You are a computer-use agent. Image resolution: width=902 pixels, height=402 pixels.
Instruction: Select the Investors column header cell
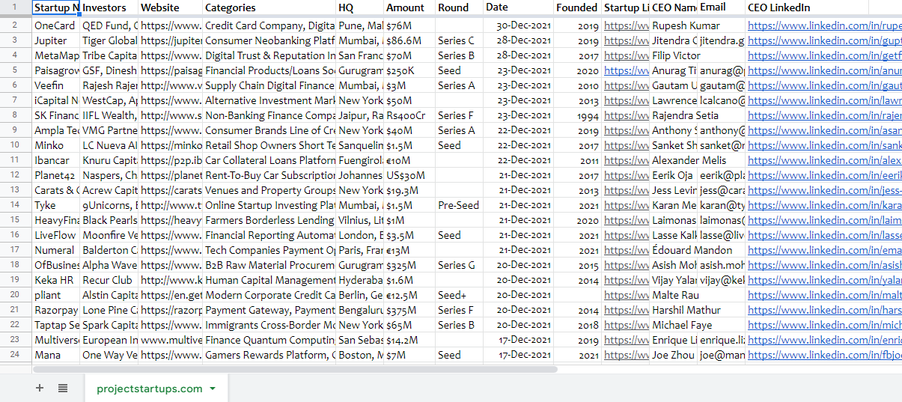(x=109, y=7)
